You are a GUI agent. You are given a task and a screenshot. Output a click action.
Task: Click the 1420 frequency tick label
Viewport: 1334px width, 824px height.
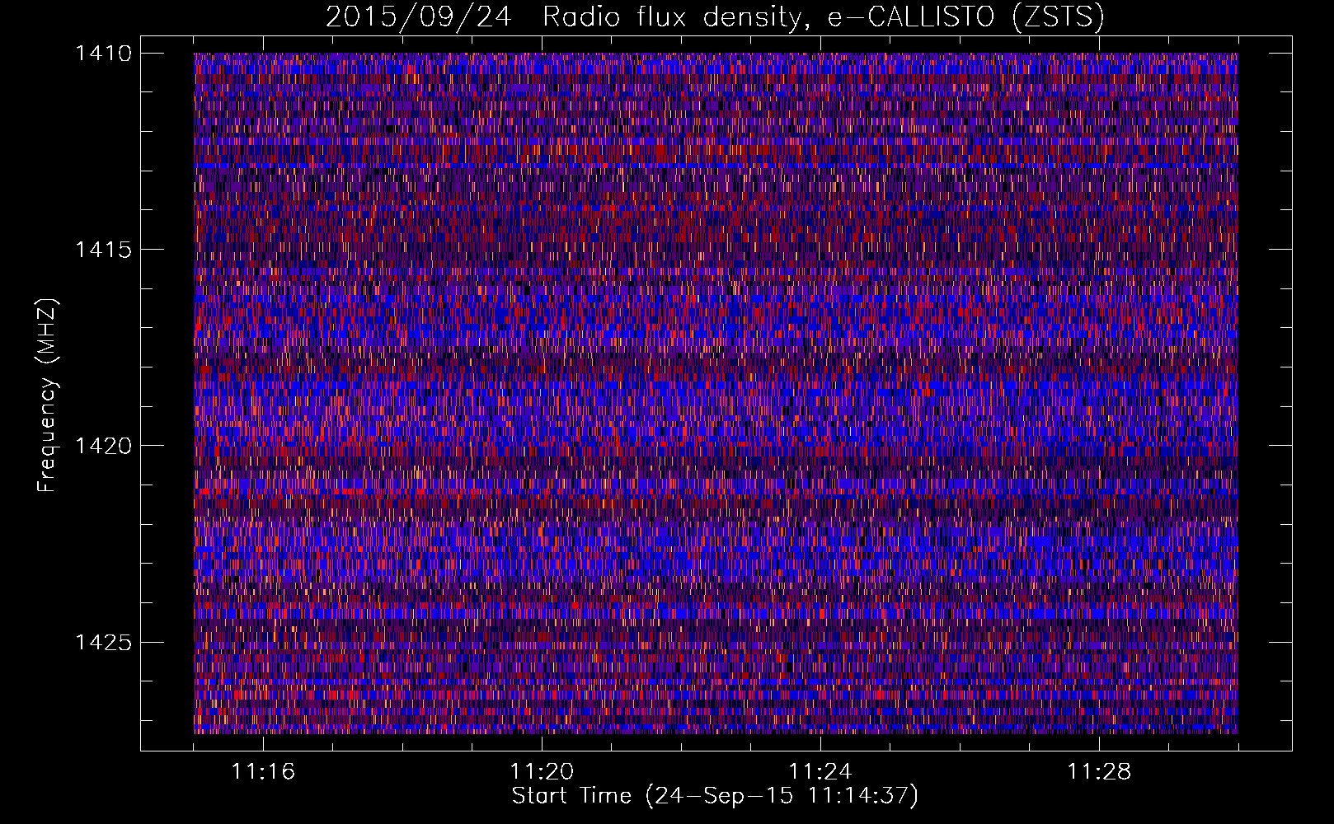(103, 446)
